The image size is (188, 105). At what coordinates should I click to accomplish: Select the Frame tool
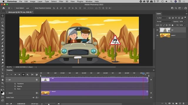point(3,32)
